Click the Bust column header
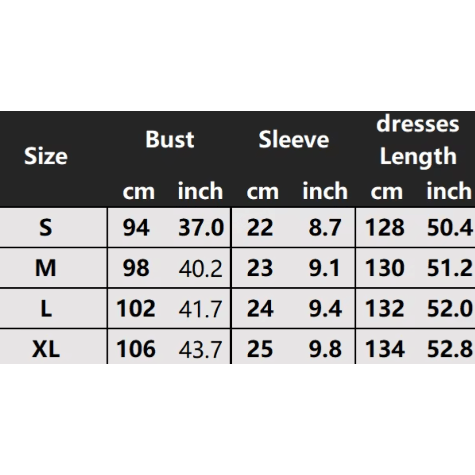Screen dimensions: 475x475 click(170, 140)
